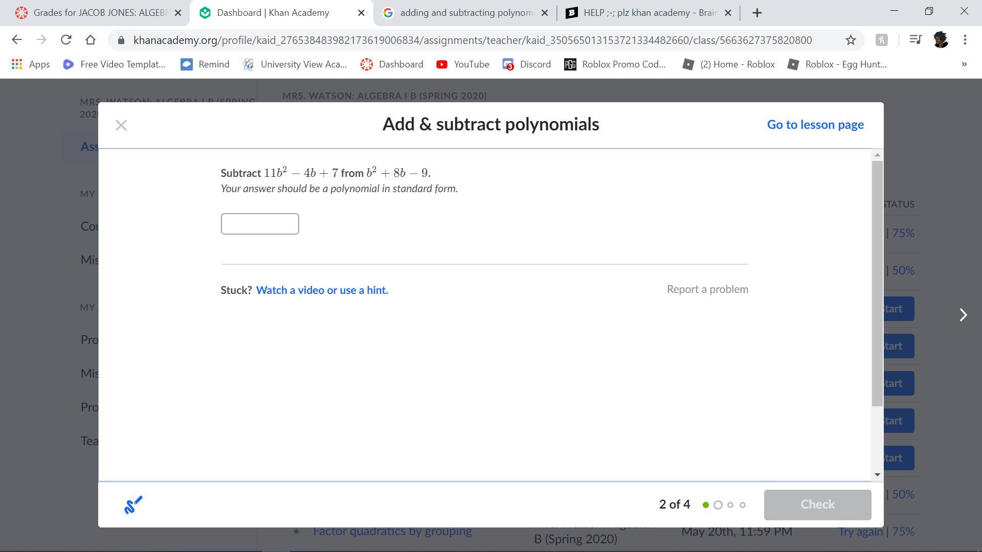Click the browser reload icon
Viewport: 982px width, 552px height.
point(66,40)
